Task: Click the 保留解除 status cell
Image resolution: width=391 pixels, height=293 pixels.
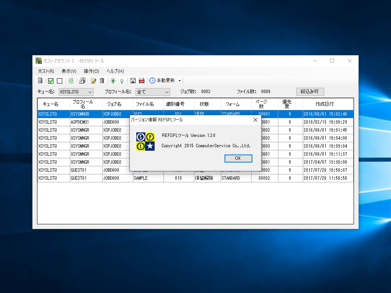Action: click(x=207, y=178)
